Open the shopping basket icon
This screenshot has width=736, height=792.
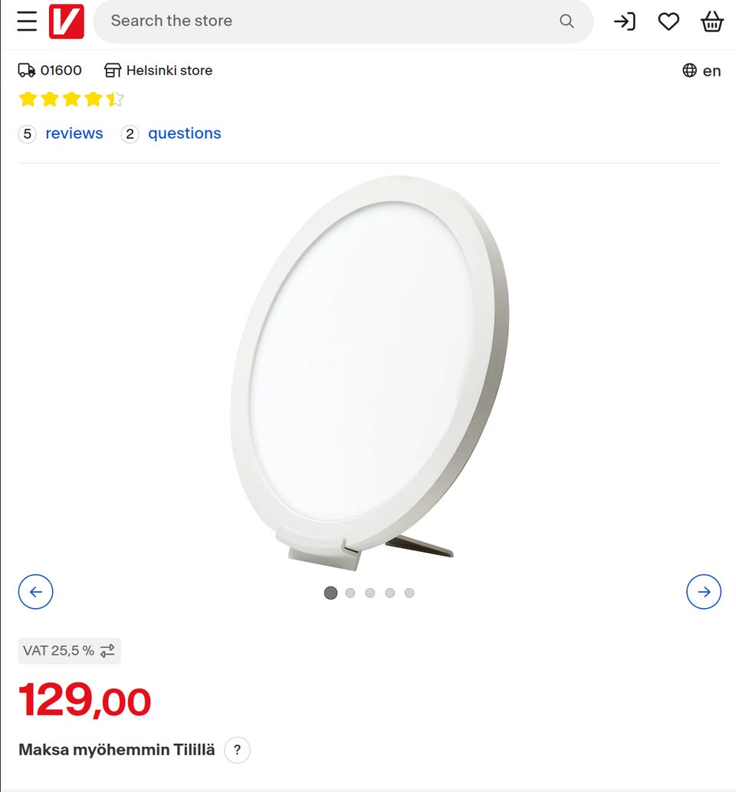[712, 21]
